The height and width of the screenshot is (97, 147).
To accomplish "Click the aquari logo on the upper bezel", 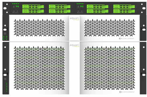I will [x=74, y=18].
